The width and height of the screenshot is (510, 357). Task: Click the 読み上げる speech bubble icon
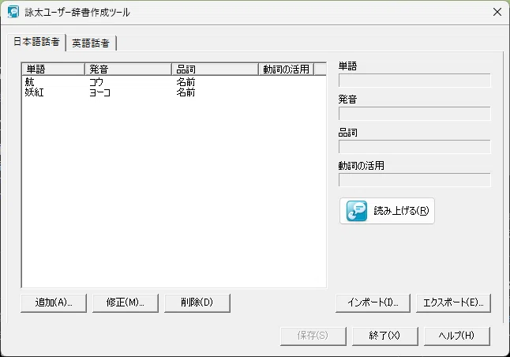coord(357,211)
